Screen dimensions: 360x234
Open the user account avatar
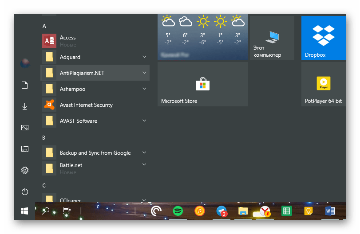25,63
